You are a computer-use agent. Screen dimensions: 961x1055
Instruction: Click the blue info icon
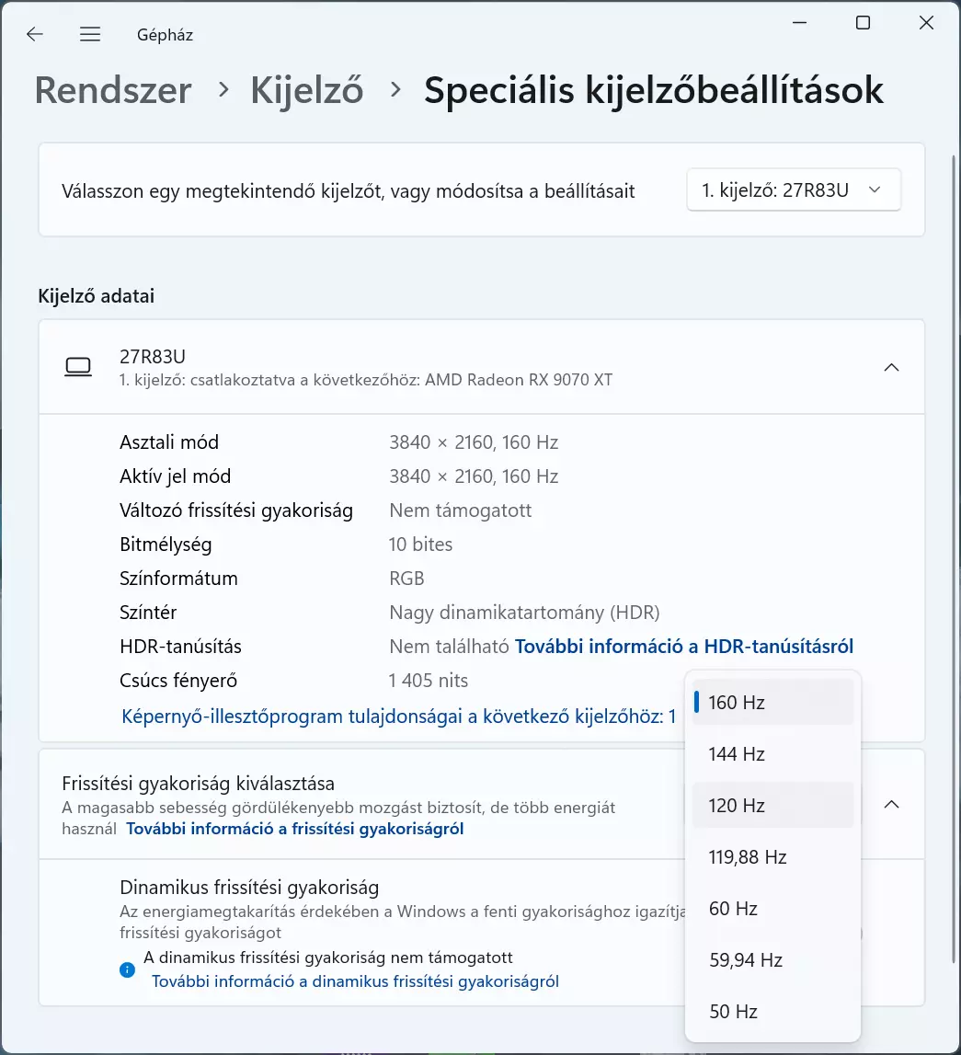(x=127, y=969)
